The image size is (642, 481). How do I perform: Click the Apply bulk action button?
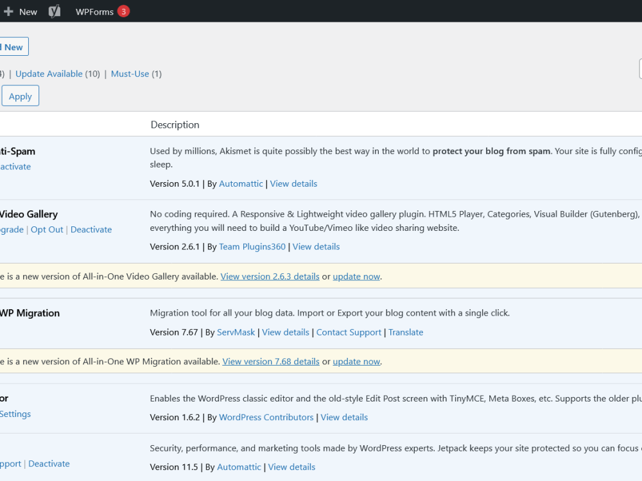pyautogui.click(x=20, y=96)
